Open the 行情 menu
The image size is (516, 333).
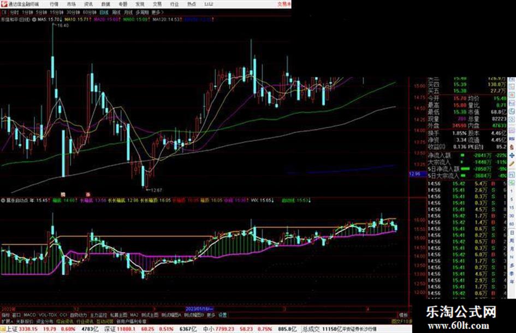tap(54, 4)
